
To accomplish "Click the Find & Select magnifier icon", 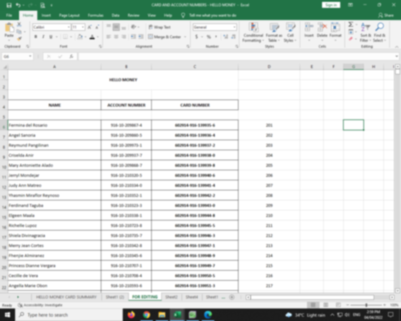I will [x=379, y=32].
